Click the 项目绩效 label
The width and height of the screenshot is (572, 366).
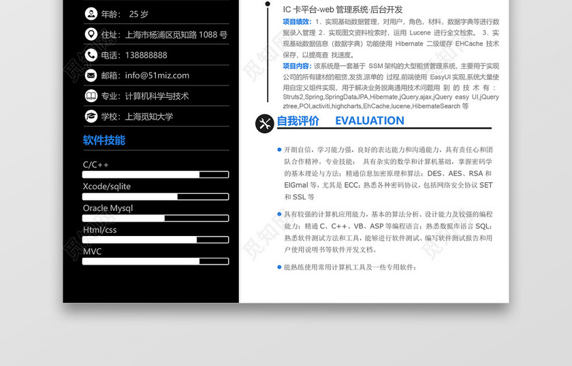click(x=297, y=22)
